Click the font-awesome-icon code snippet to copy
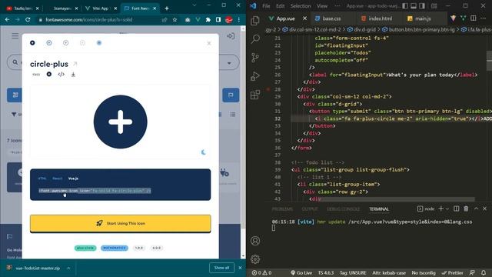Screen dimensions: 492x277 (x=95, y=191)
